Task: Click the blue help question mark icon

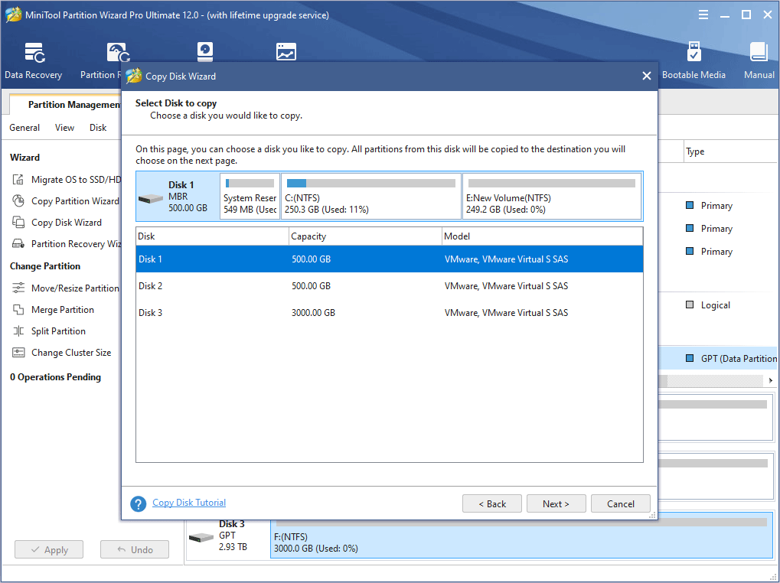Action: click(x=139, y=503)
